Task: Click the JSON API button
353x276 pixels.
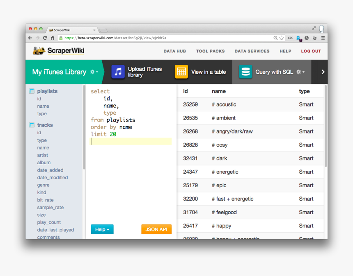Action: (156, 229)
